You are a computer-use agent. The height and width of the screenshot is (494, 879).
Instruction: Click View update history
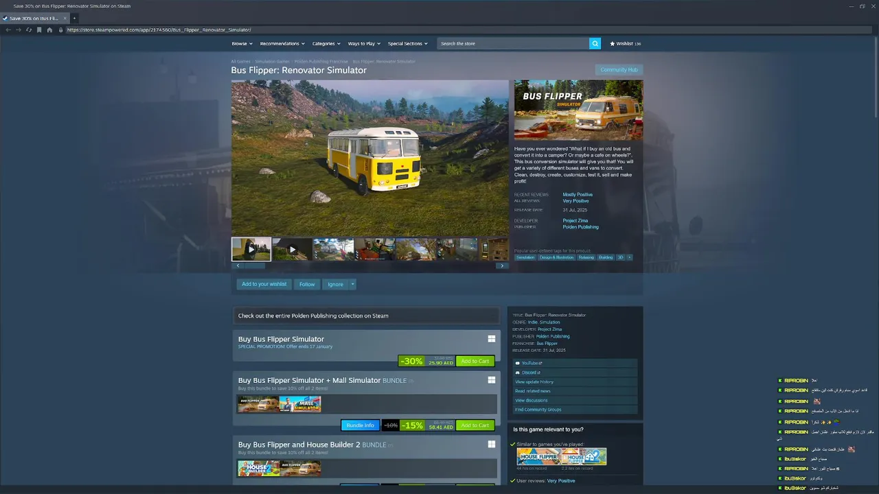575,381
